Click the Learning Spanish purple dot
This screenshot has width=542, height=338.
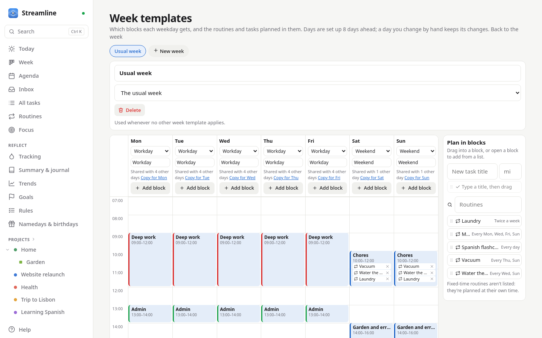[15, 312]
